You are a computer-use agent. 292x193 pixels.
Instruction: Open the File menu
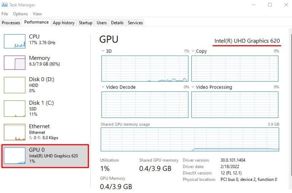click(x=5, y=14)
